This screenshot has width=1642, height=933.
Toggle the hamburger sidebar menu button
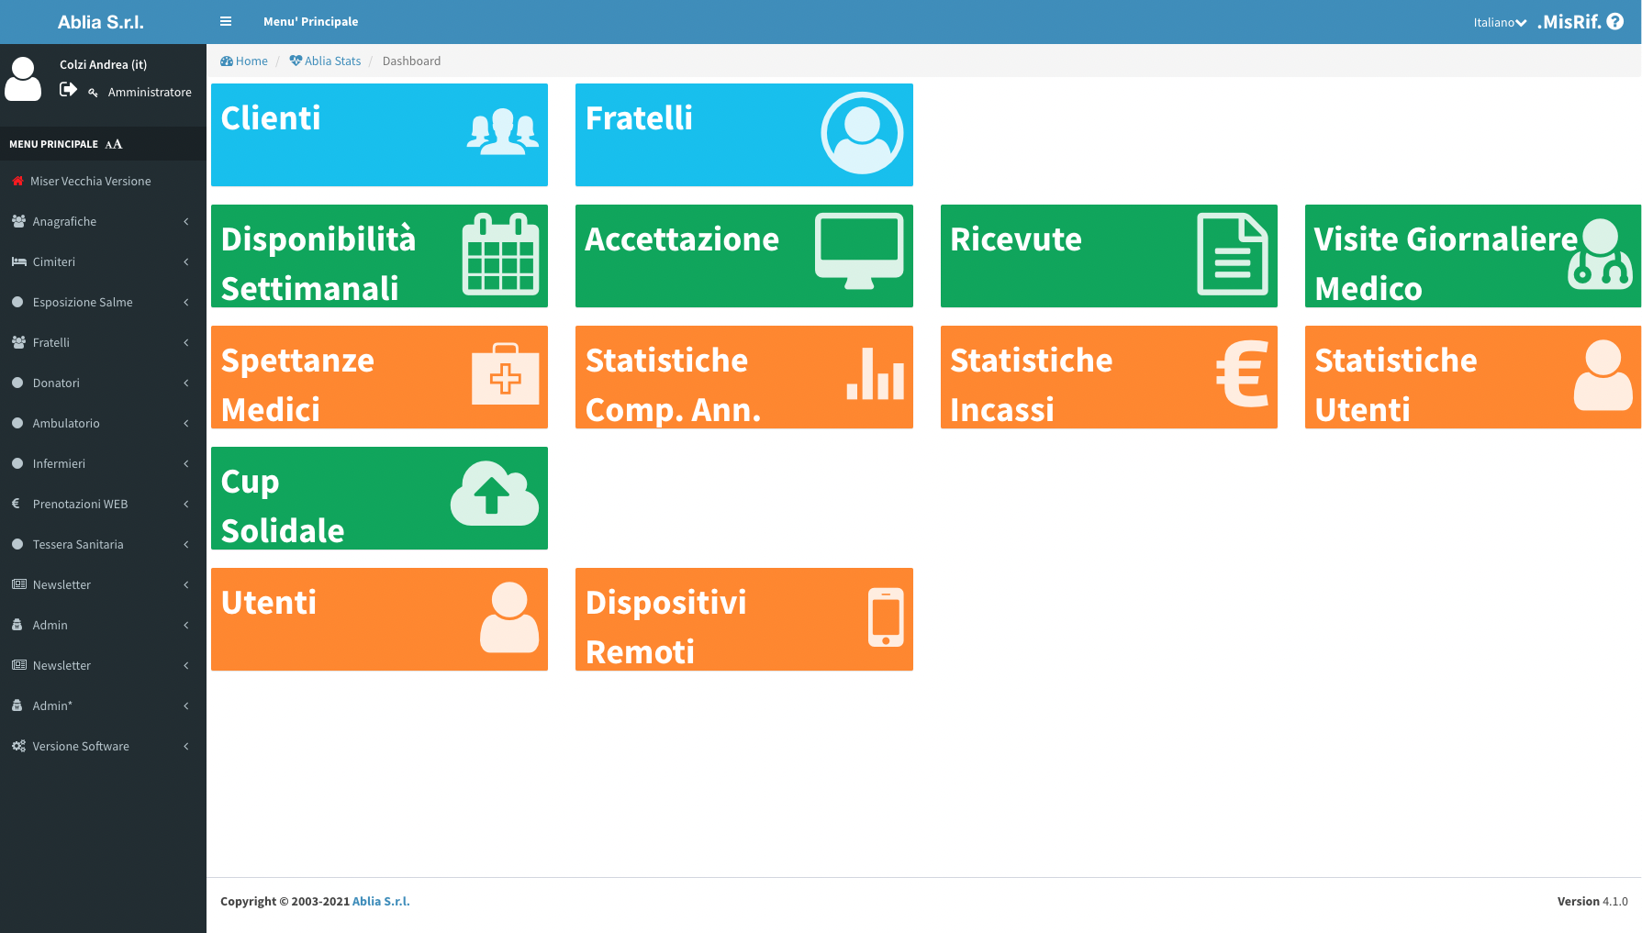pyautogui.click(x=226, y=22)
